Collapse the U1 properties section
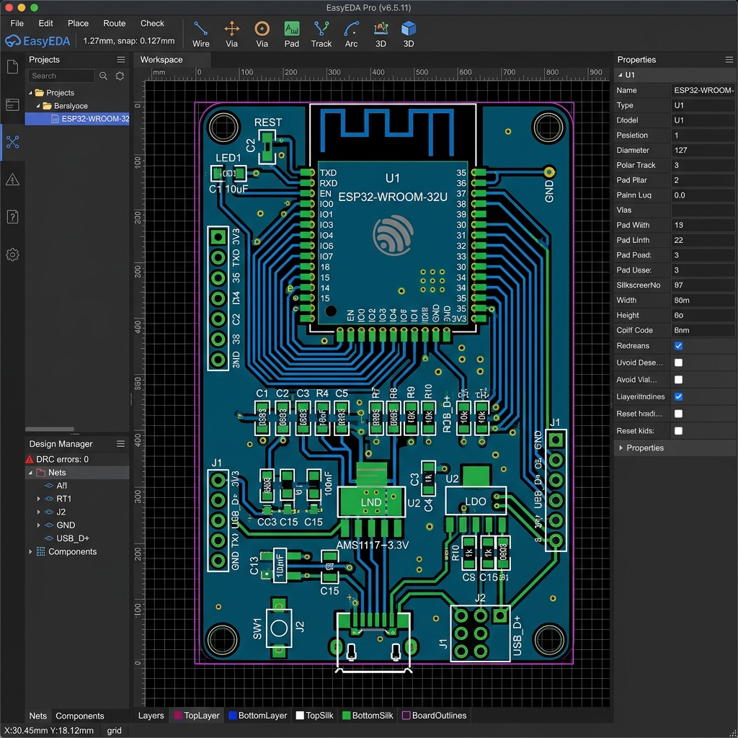The height and width of the screenshot is (738, 738). pyautogui.click(x=621, y=74)
